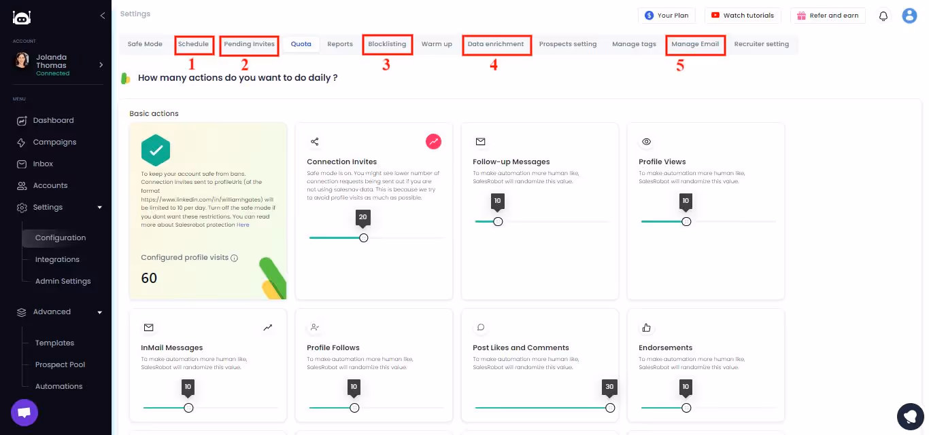This screenshot has height=435, width=929.
Task: Click the Here link in the safe mode notice
Action: click(x=243, y=224)
